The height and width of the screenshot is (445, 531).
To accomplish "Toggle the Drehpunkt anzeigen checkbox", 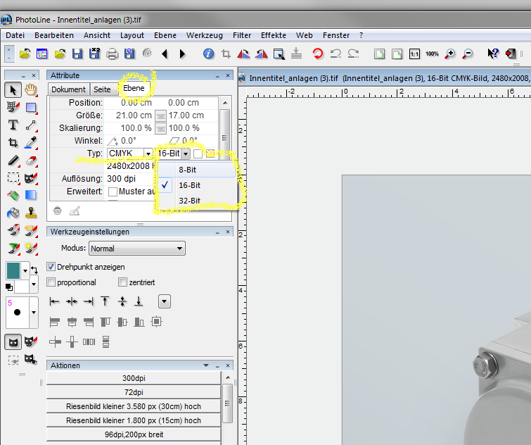I will click(x=51, y=267).
